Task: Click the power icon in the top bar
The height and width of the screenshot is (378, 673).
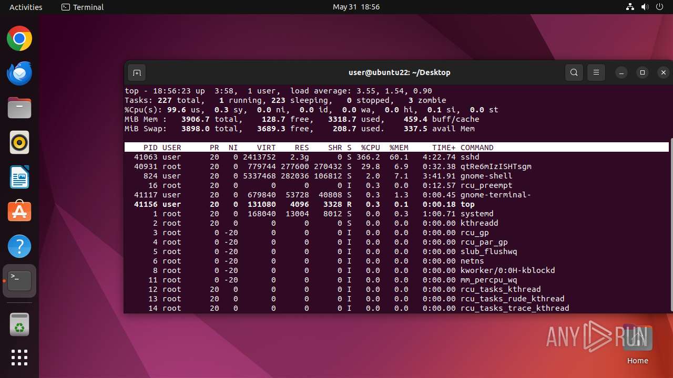Action: point(660,7)
